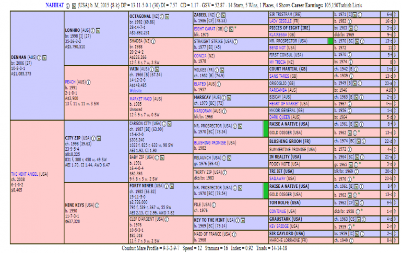Open THE MINT ANGEL link
Screen dimensions: 402x253
25,174
